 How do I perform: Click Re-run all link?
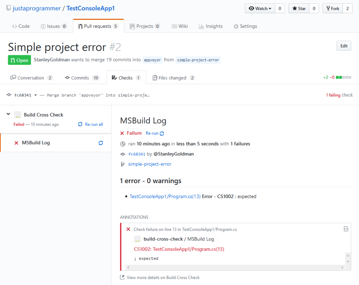click(x=90, y=124)
